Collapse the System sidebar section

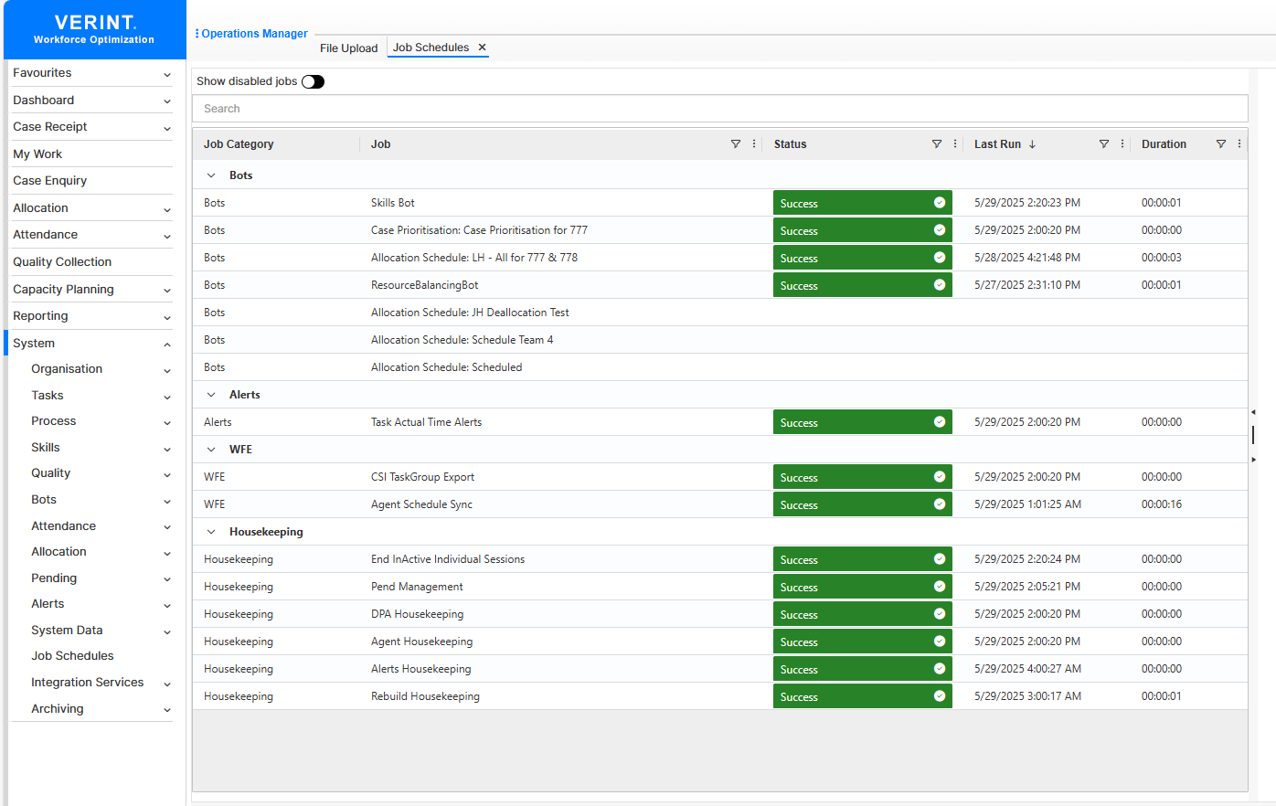[166, 345]
